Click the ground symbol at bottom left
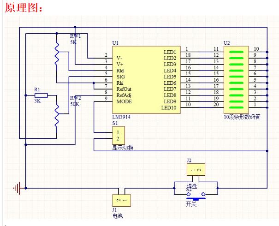This screenshot has height=226, width=279. tap(18, 188)
